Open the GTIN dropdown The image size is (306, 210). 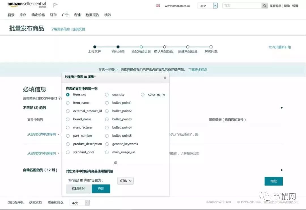coord(126,181)
